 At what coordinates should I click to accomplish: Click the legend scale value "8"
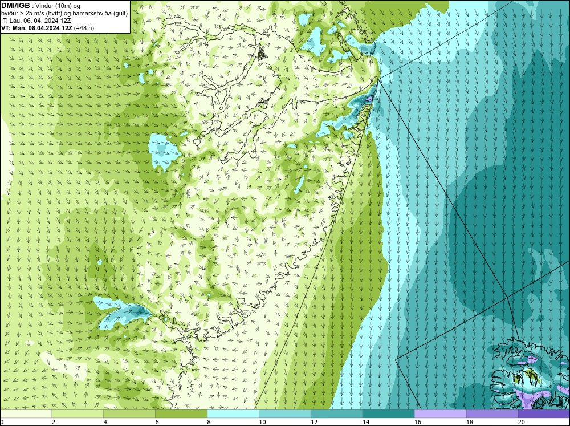(209, 422)
